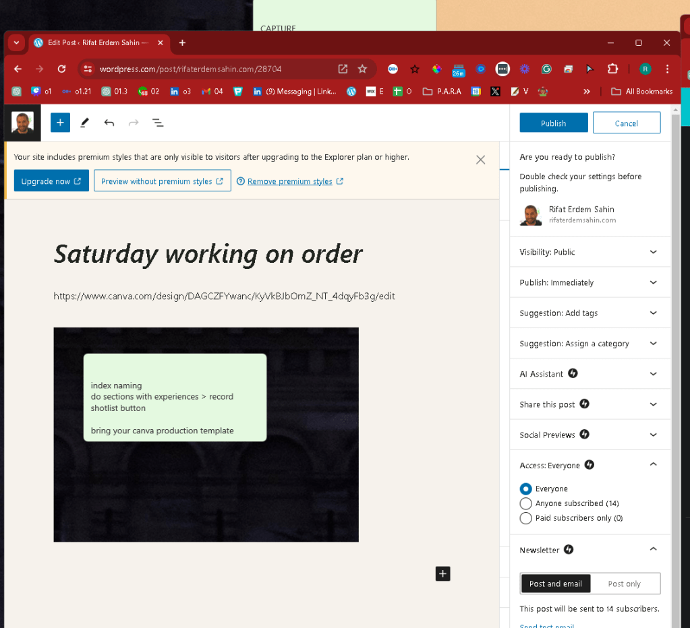Image resolution: width=690 pixels, height=628 pixels.
Task: Click the post title Saturday working on order
Action: [208, 255]
